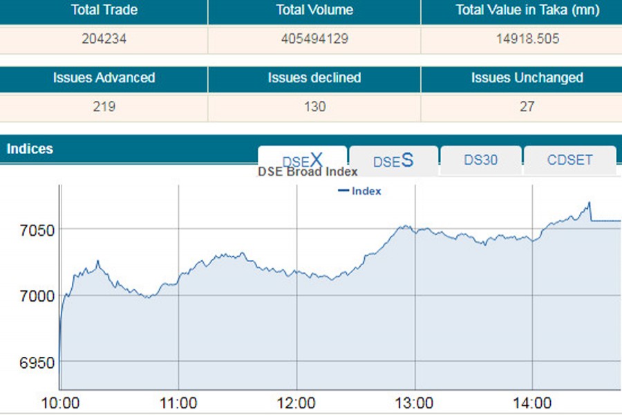622x415 pixels.
Task: View the CDSET index chart
Action: 569,159
